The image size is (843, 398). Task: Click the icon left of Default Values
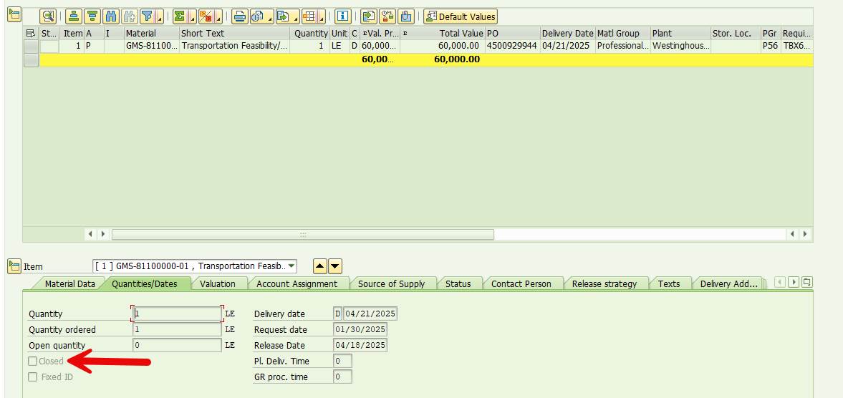[406, 16]
